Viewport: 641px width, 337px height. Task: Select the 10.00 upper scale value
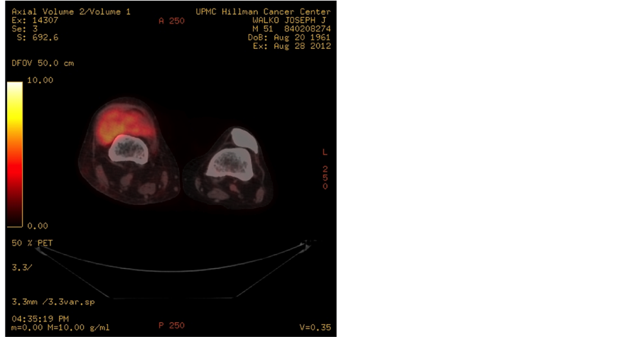click(41, 81)
